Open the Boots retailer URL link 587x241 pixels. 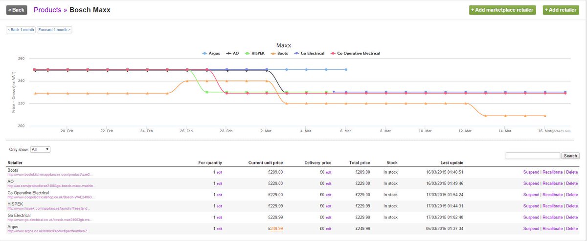[x=49, y=174]
